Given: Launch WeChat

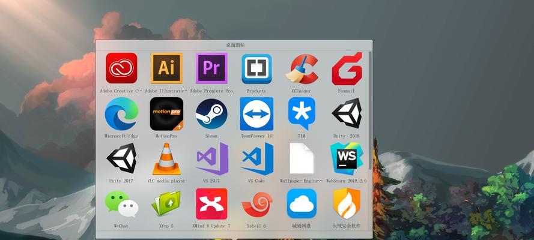Looking at the screenshot, I should click(121, 203).
